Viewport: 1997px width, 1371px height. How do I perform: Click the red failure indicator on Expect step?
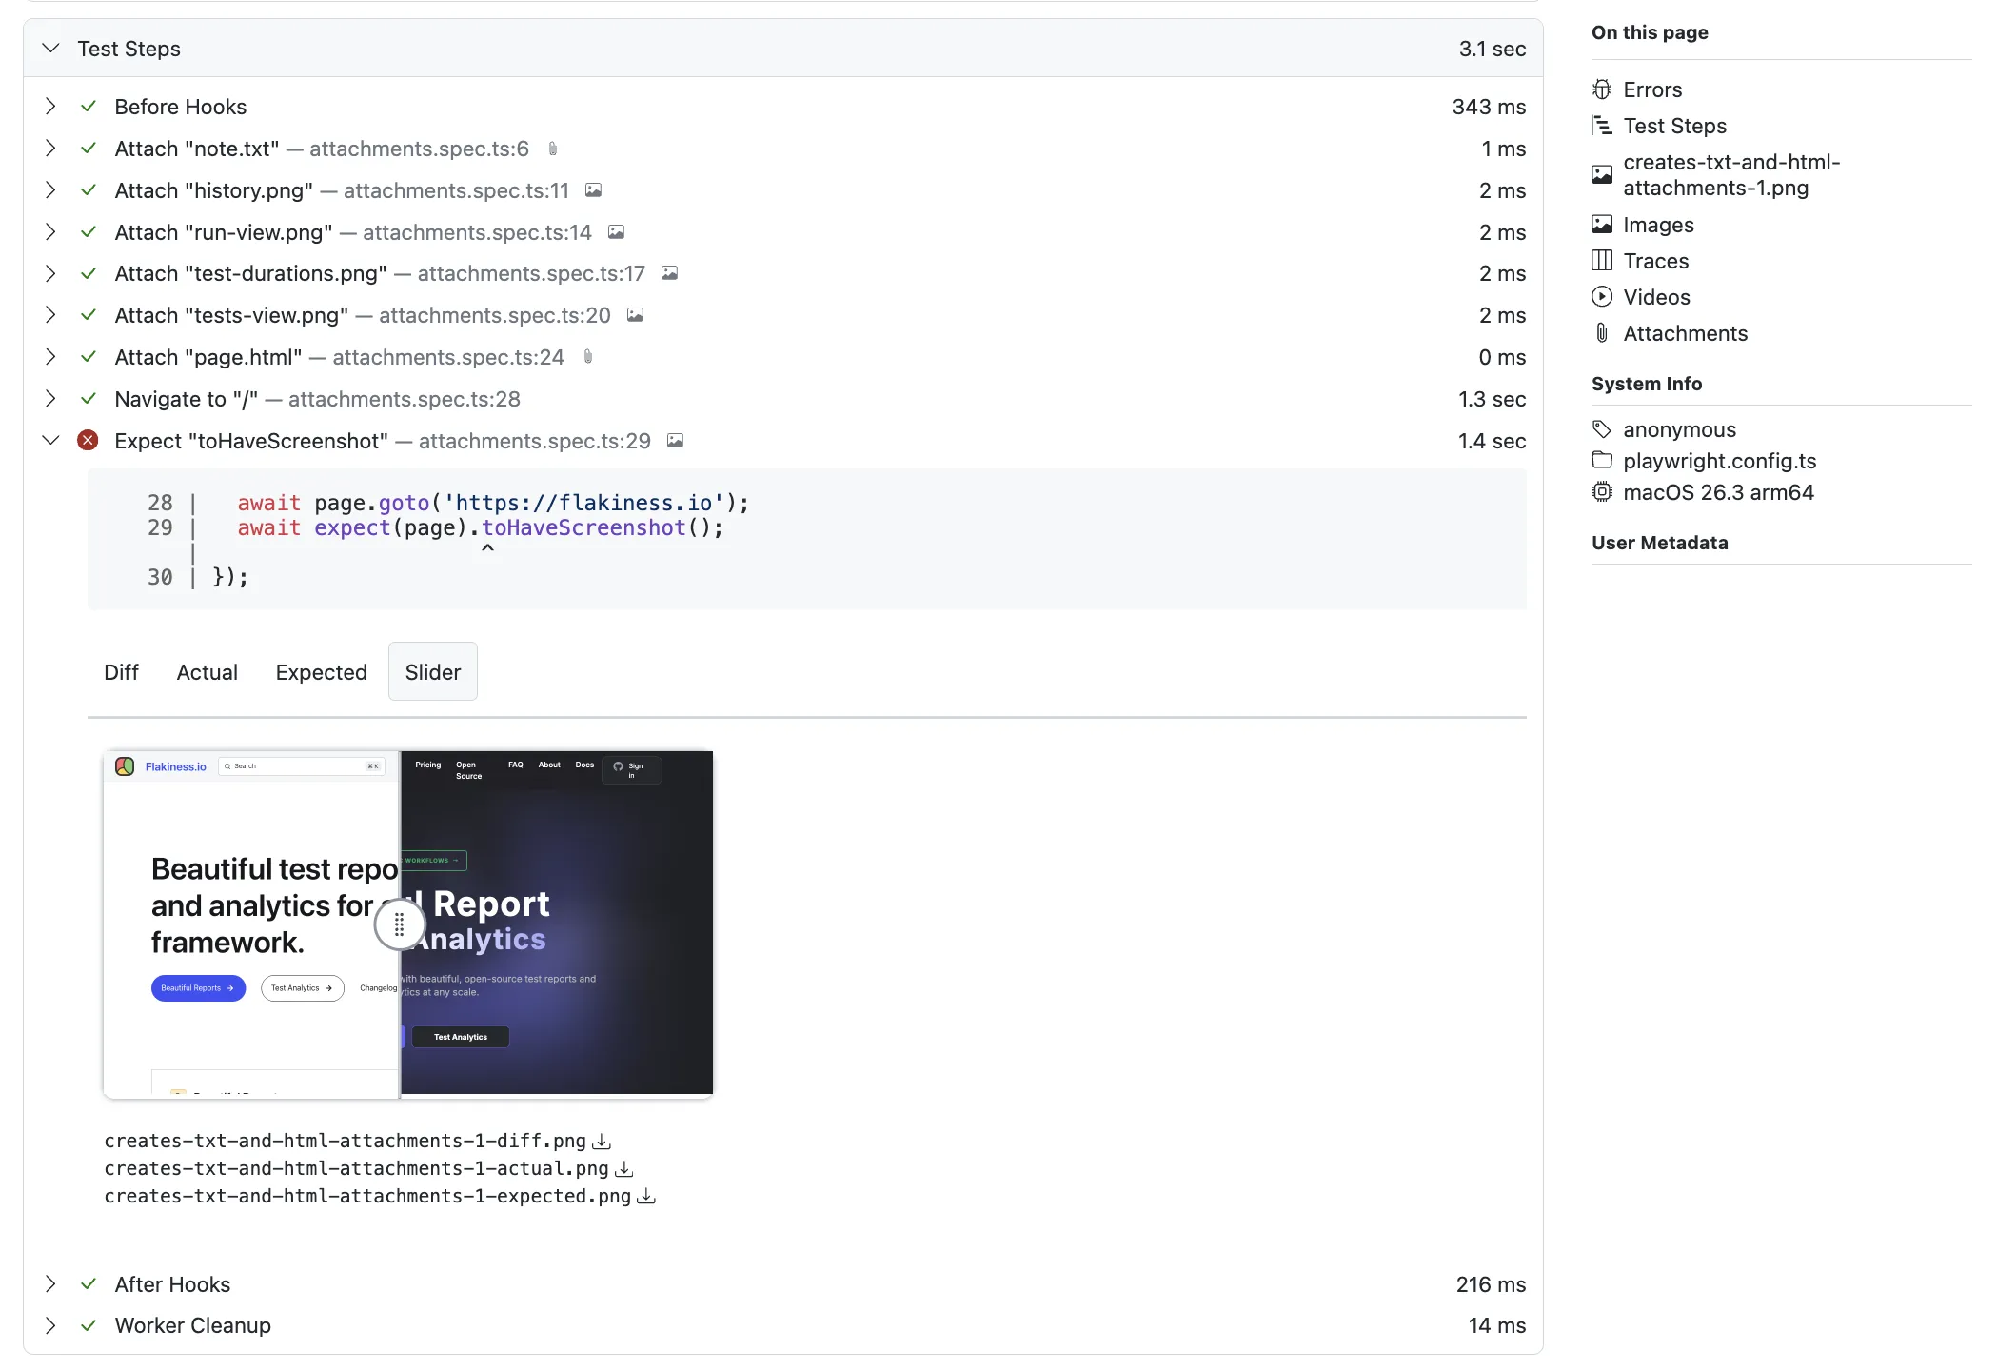(89, 440)
